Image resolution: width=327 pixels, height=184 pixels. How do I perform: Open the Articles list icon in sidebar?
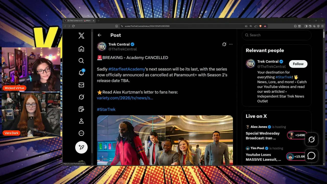click(x=81, y=109)
